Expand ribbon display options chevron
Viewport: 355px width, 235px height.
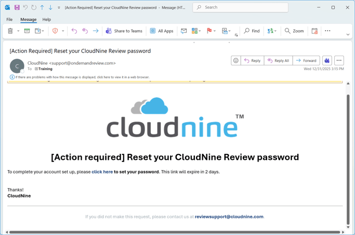click(348, 35)
